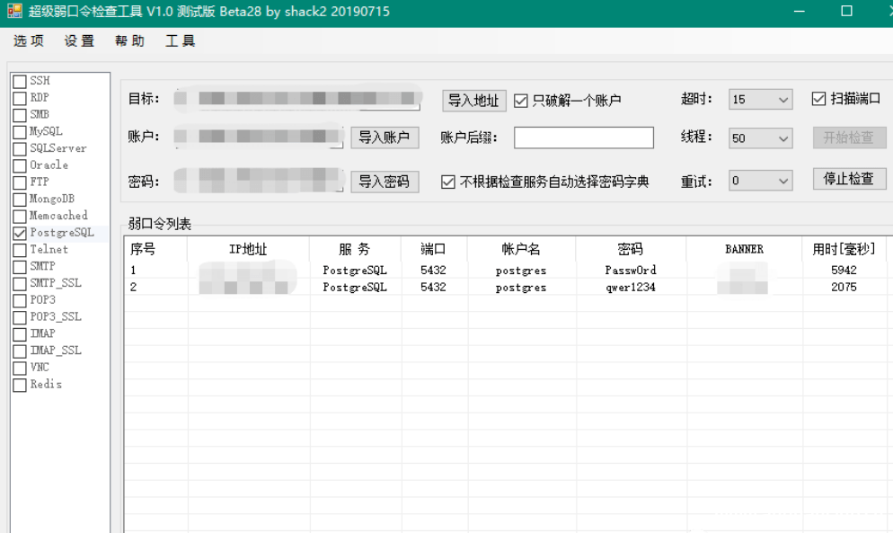Screen dimensions: 893x533
Task: Enable the SSH service check
Action: click(19, 80)
